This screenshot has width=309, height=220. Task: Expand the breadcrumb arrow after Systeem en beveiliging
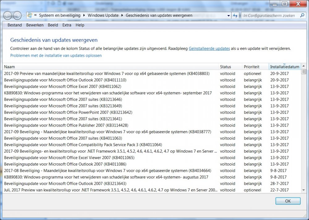point(84,15)
